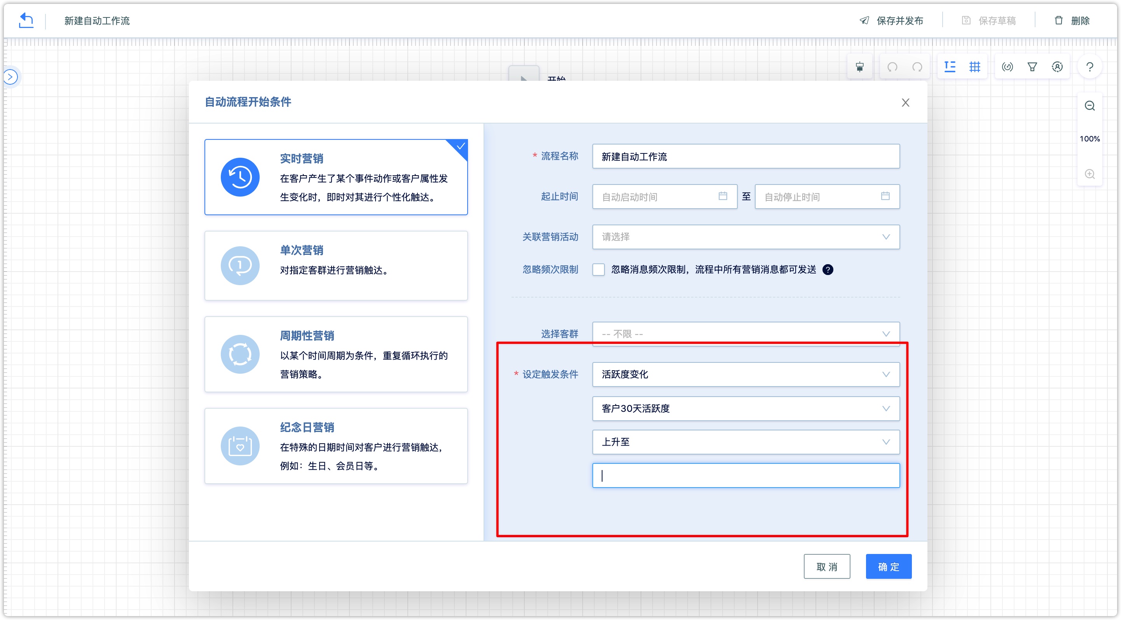Click the 自动停止时间 date field
Screen dimensions: 1121x620
827,197
